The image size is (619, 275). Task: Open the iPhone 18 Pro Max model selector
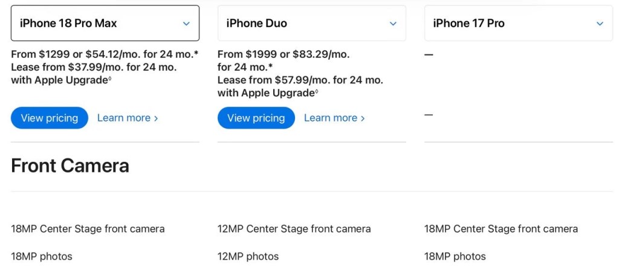(x=105, y=24)
